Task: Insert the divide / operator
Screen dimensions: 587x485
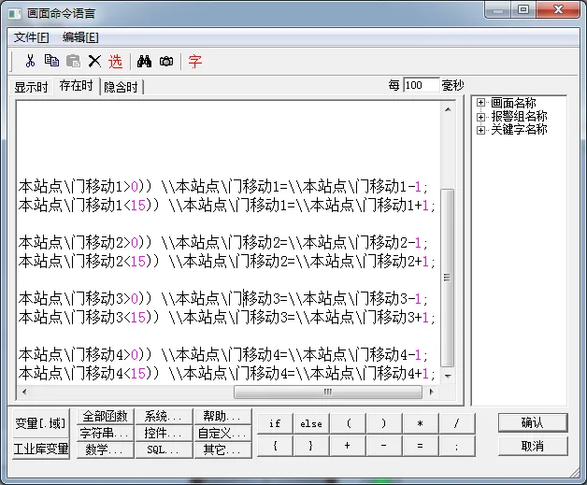Action: [457, 423]
